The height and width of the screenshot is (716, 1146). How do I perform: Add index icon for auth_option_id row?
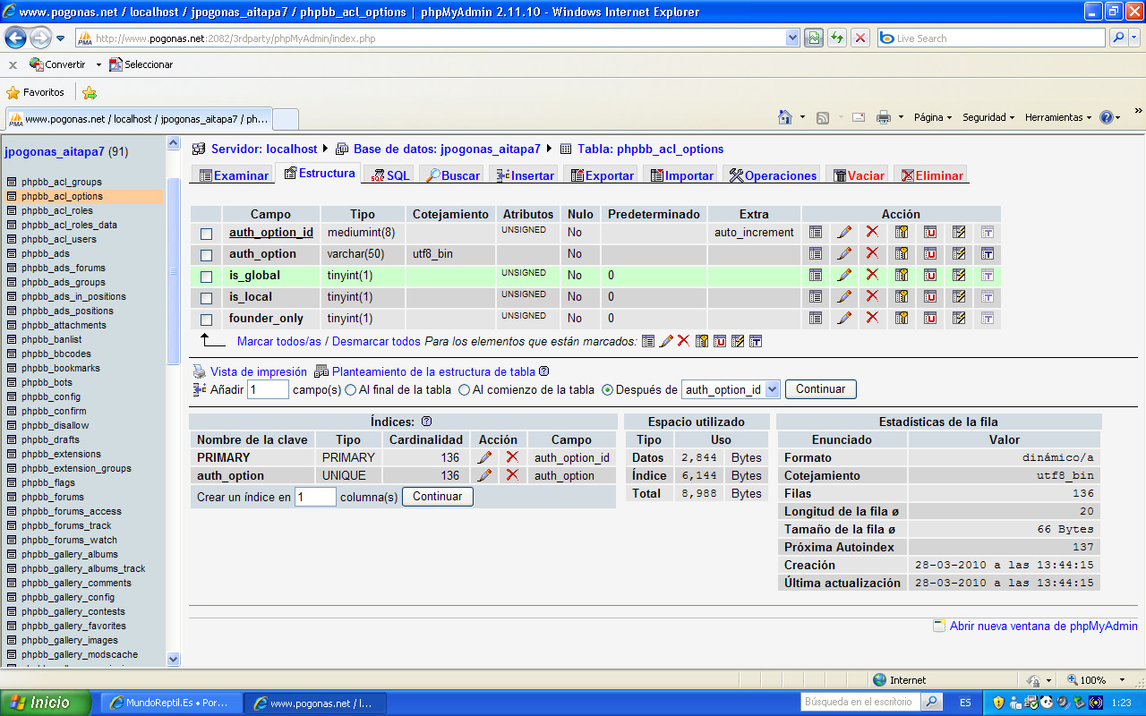[959, 232]
